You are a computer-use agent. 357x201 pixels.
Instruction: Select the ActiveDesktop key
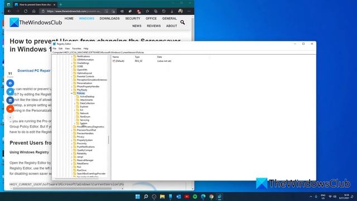click(x=87, y=97)
